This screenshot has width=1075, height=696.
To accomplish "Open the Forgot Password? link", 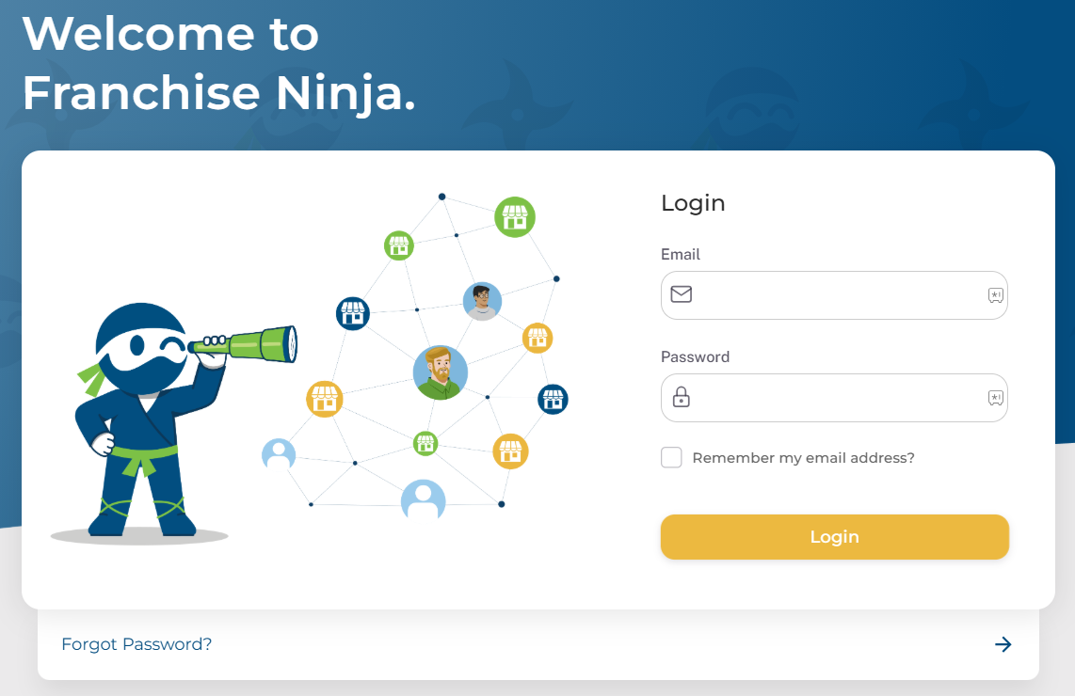I will [136, 644].
